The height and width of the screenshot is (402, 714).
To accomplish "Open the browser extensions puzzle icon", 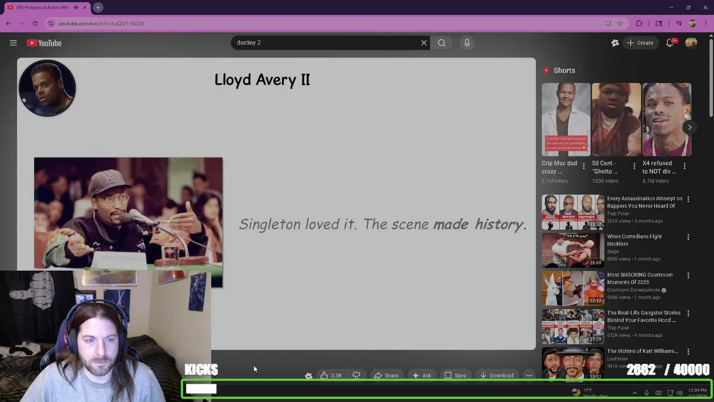I will click(x=639, y=23).
